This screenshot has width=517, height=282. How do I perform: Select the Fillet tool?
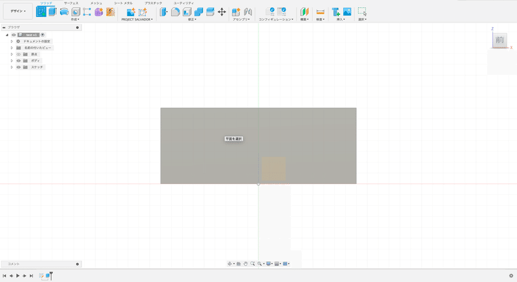(x=175, y=12)
